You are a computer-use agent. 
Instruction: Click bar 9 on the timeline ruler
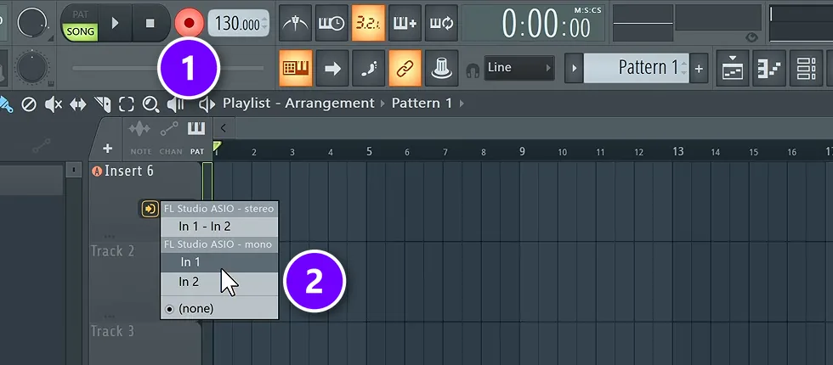click(x=522, y=152)
